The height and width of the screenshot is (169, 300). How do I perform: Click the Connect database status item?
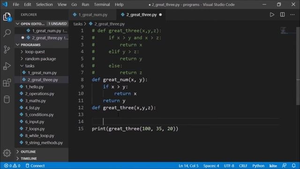point(35,166)
